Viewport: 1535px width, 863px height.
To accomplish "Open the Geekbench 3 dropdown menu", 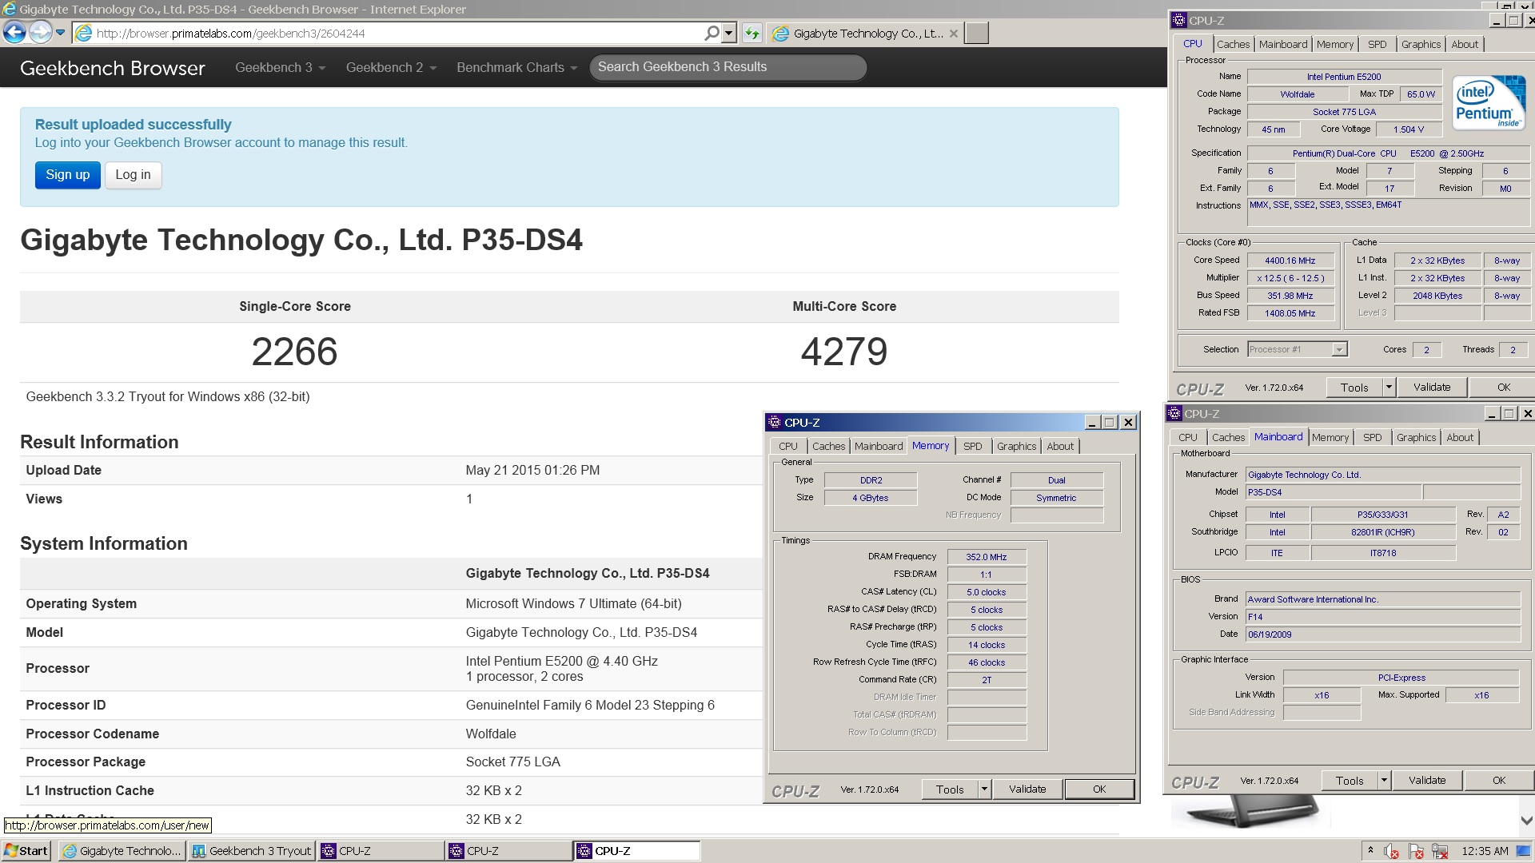I will click(280, 68).
